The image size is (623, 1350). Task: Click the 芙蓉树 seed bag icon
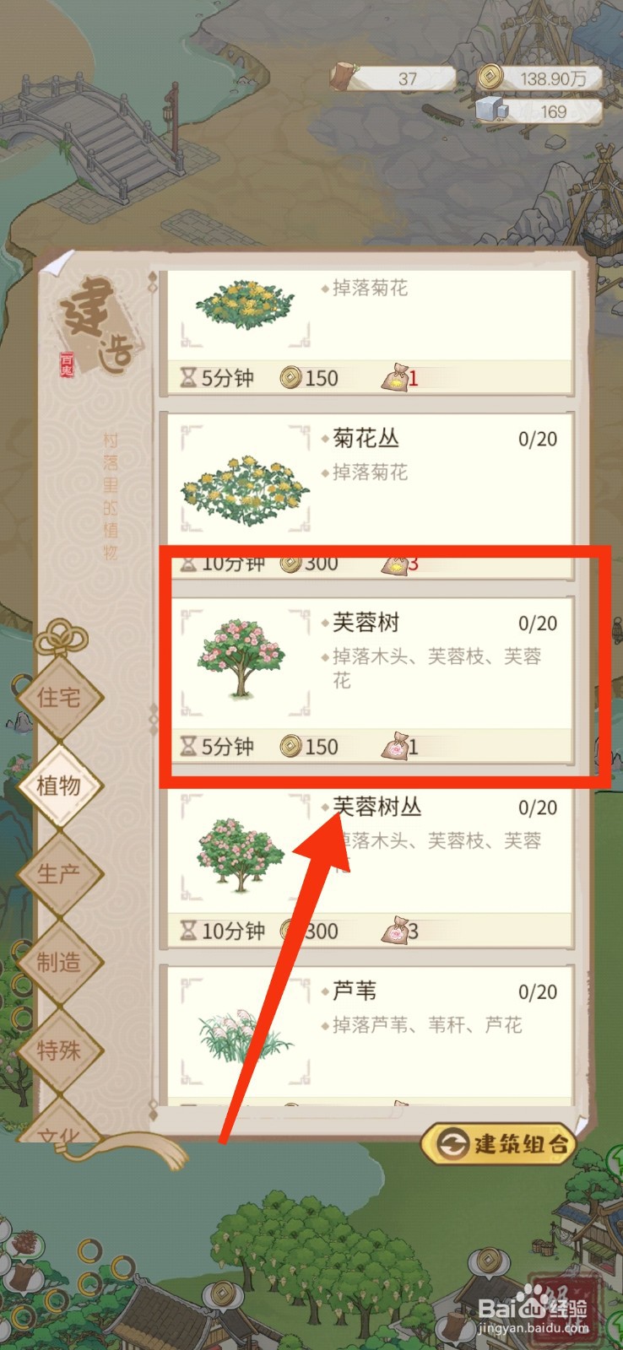[394, 745]
